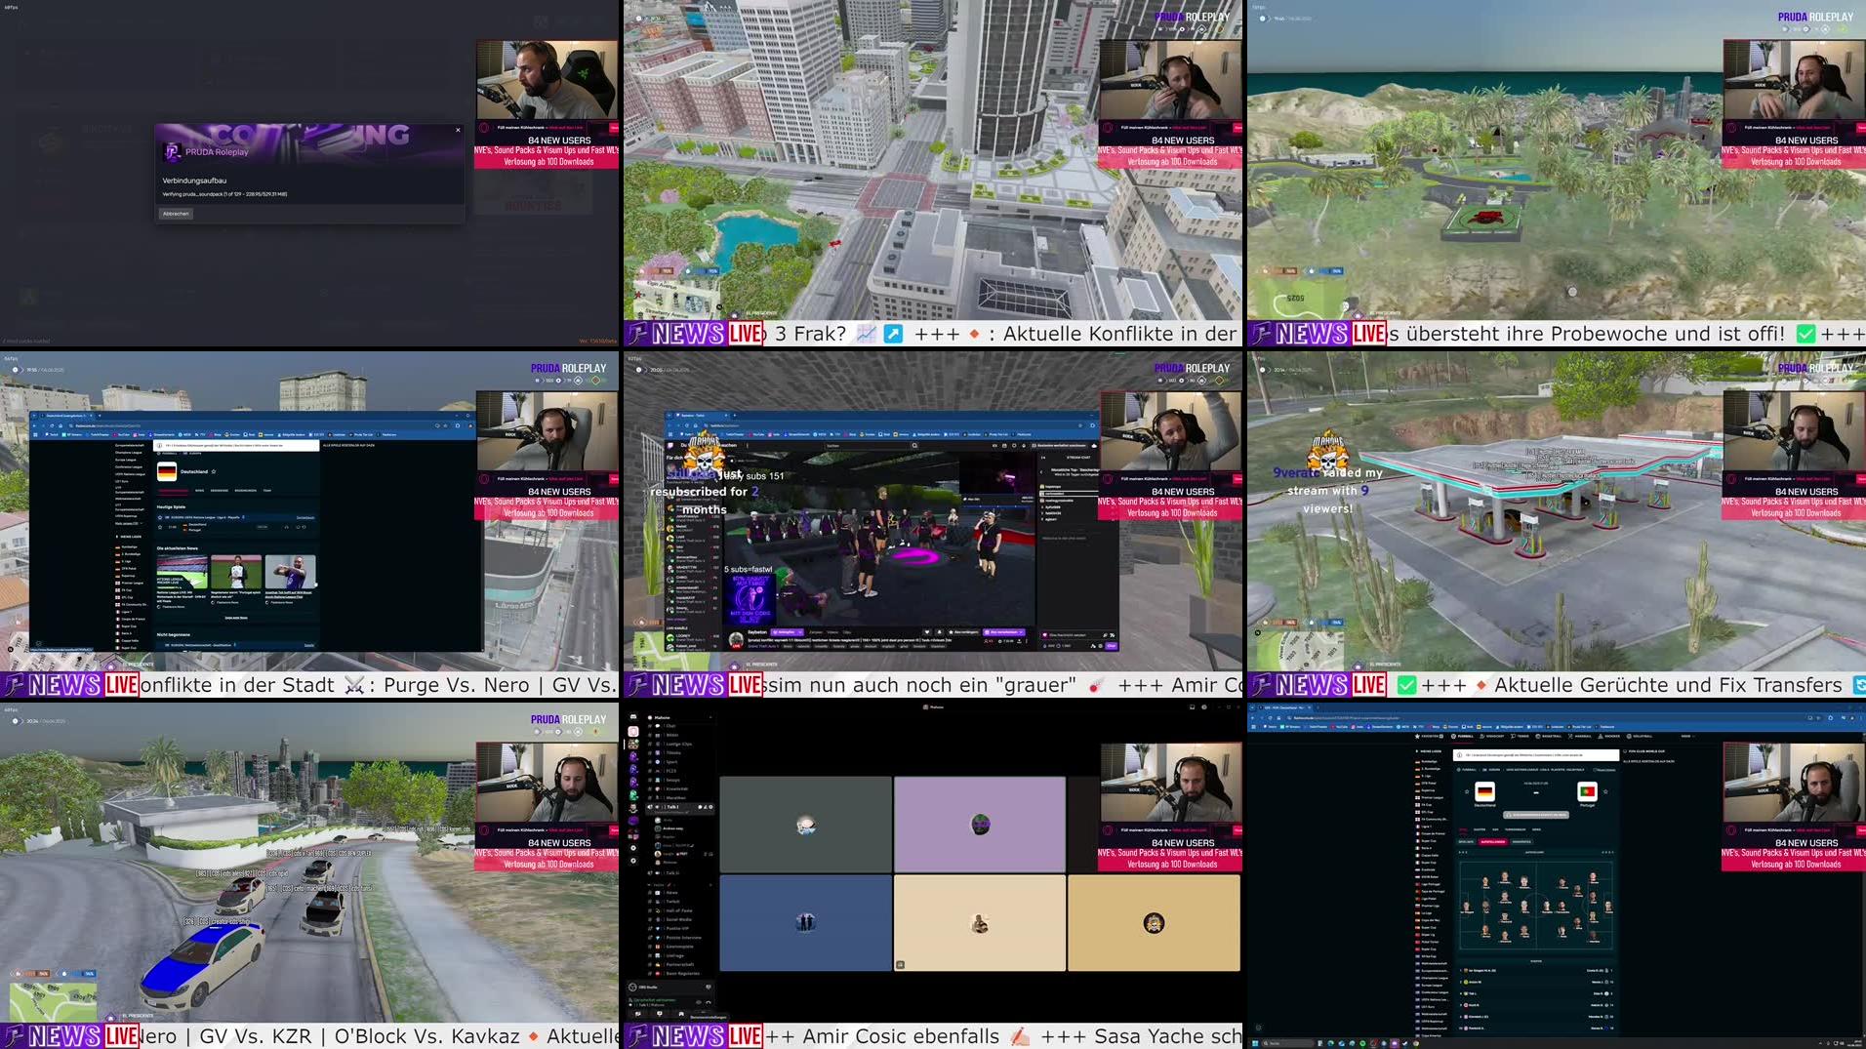
Task: Select the purple participant tile in Discord call
Action: 980,825
